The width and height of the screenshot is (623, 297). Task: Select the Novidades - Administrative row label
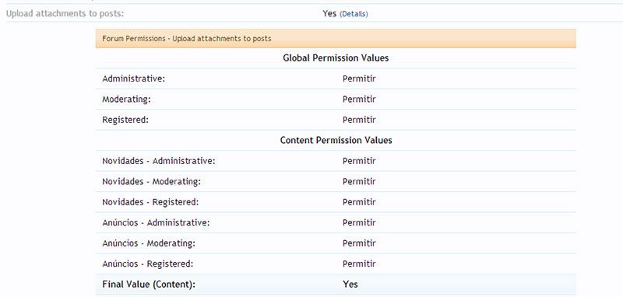pos(159,161)
